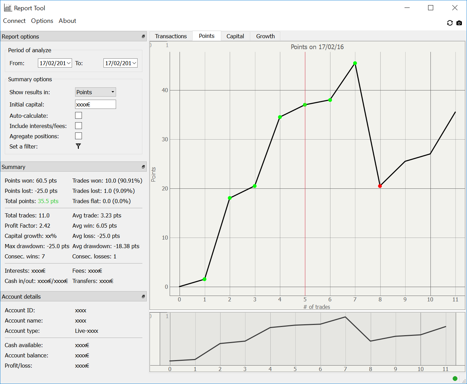
Task: Expand the Show results in dropdown
Action: [96, 92]
